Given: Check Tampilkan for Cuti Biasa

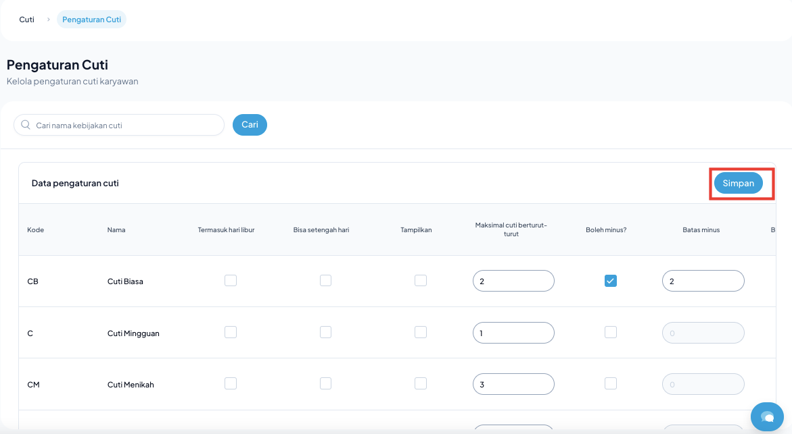Looking at the screenshot, I should point(421,281).
